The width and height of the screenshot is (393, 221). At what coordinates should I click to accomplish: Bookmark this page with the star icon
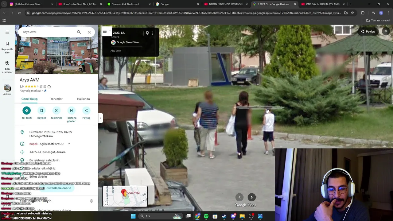352,13
